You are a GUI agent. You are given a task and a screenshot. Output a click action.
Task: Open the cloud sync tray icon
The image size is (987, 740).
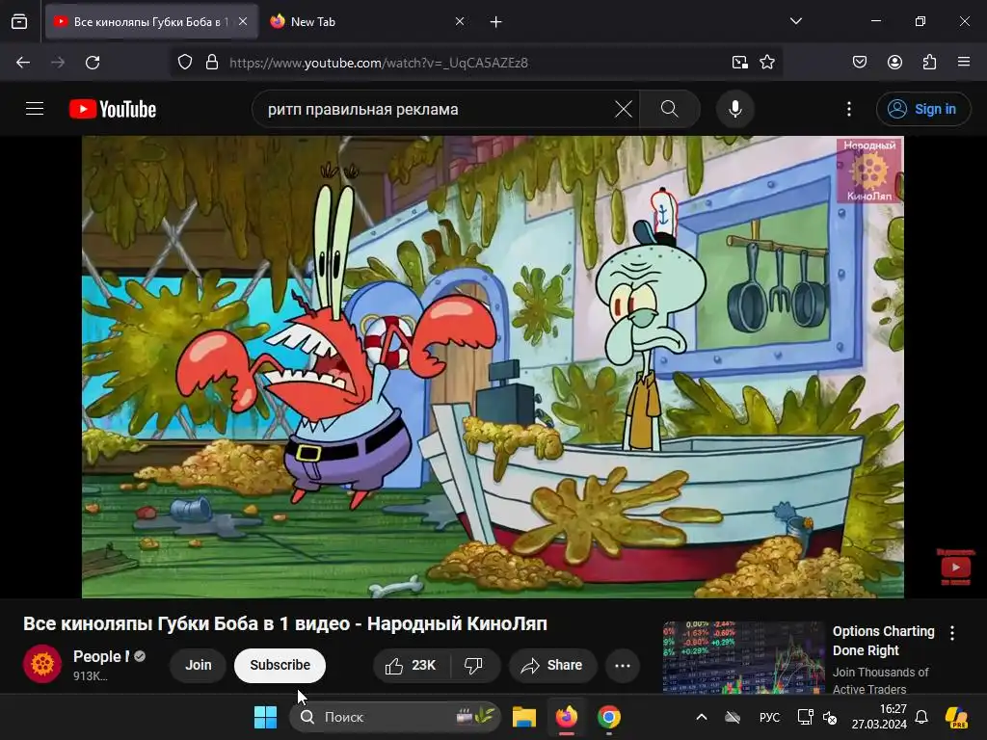coord(733,717)
